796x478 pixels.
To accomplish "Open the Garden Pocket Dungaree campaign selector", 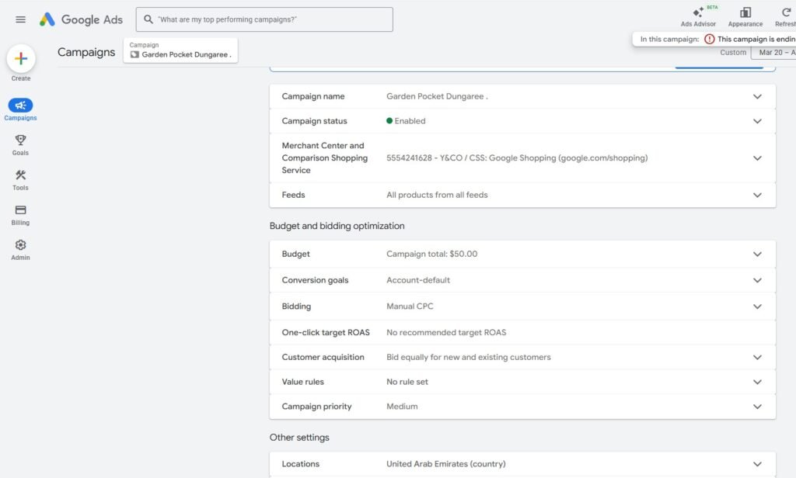I will [180, 50].
